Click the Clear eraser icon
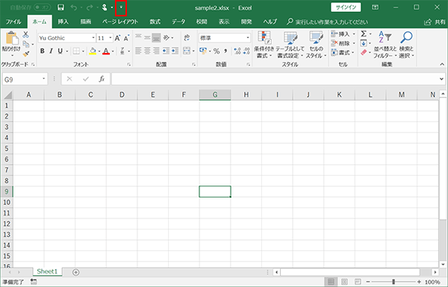 [364, 52]
